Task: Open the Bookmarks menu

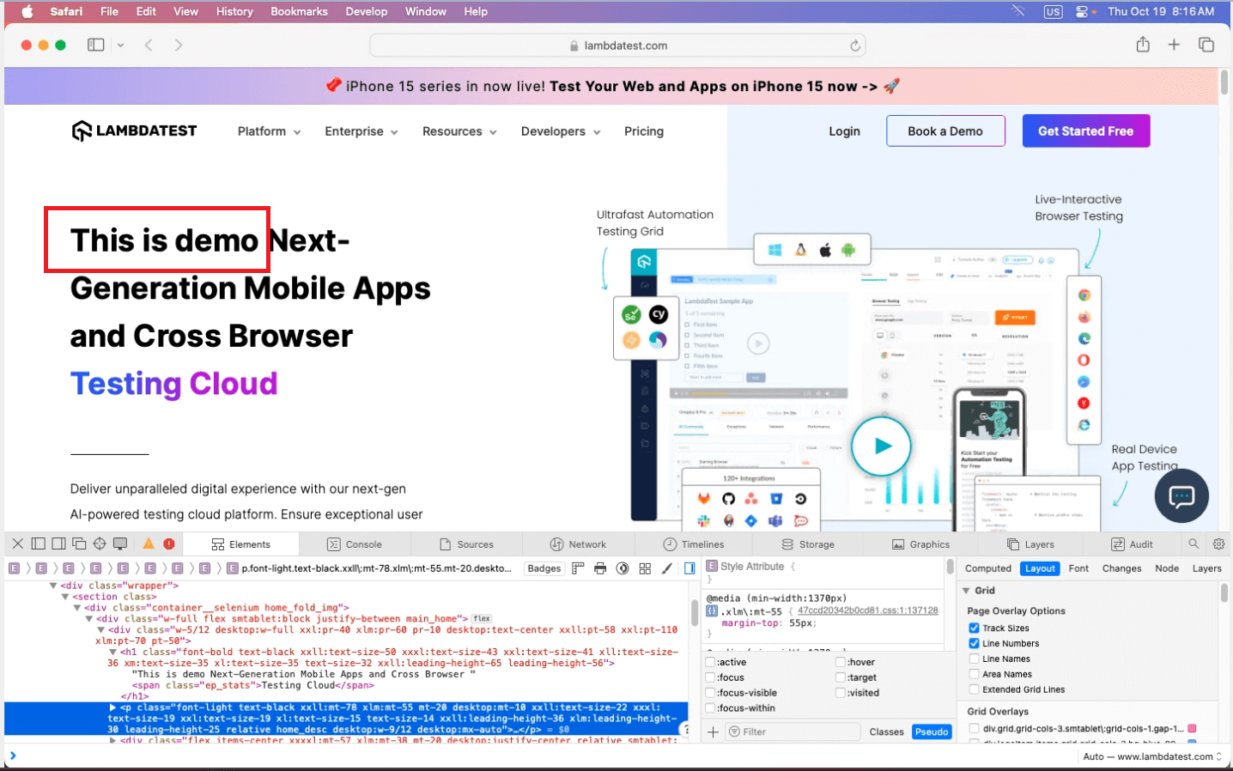Action: [x=299, y=11]
